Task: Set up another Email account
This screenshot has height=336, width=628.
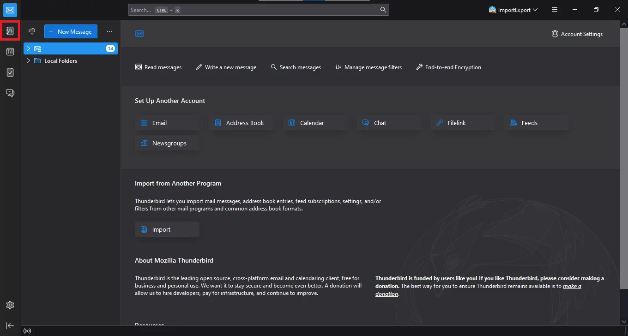Action: pos(167,123)
